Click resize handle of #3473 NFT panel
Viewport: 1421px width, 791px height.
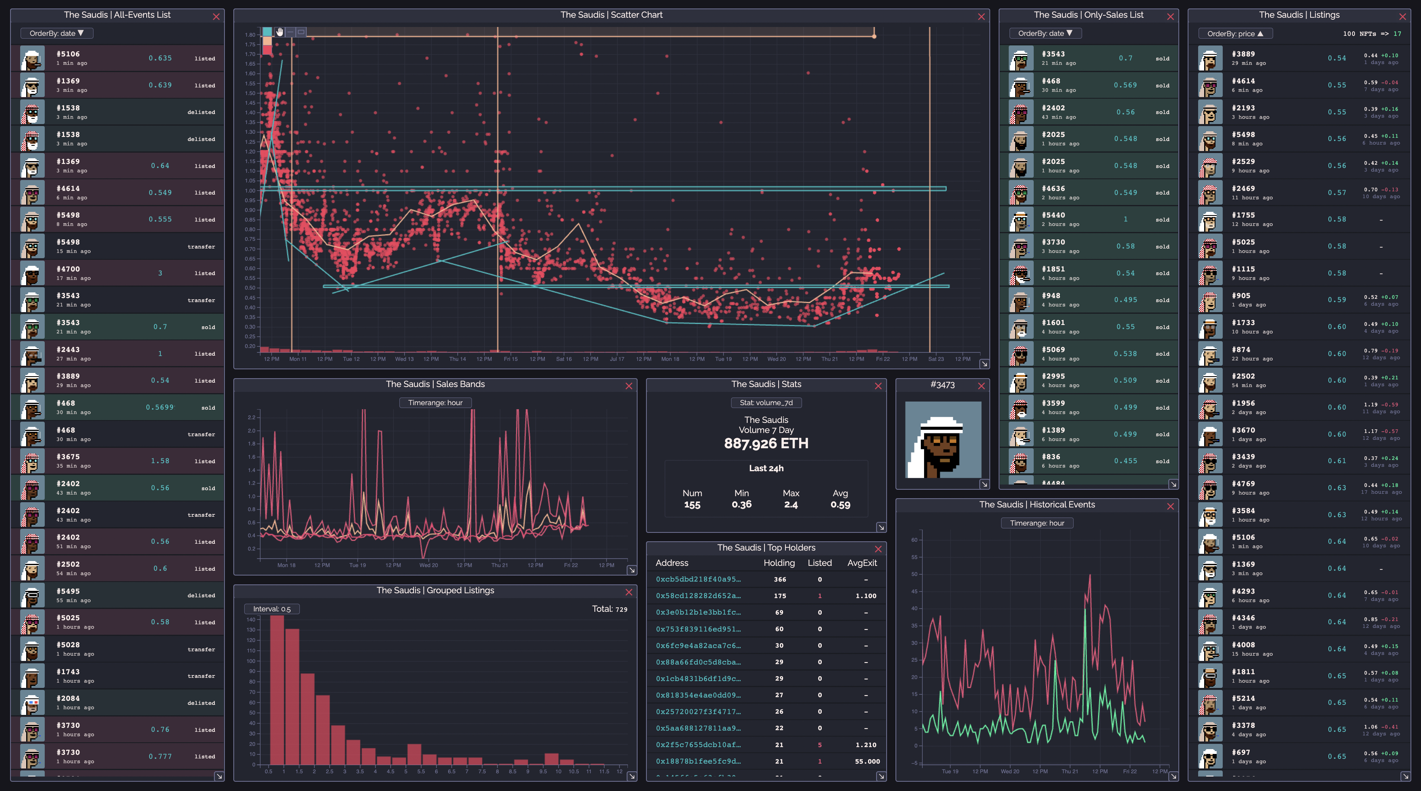click(x=984, y=484)
